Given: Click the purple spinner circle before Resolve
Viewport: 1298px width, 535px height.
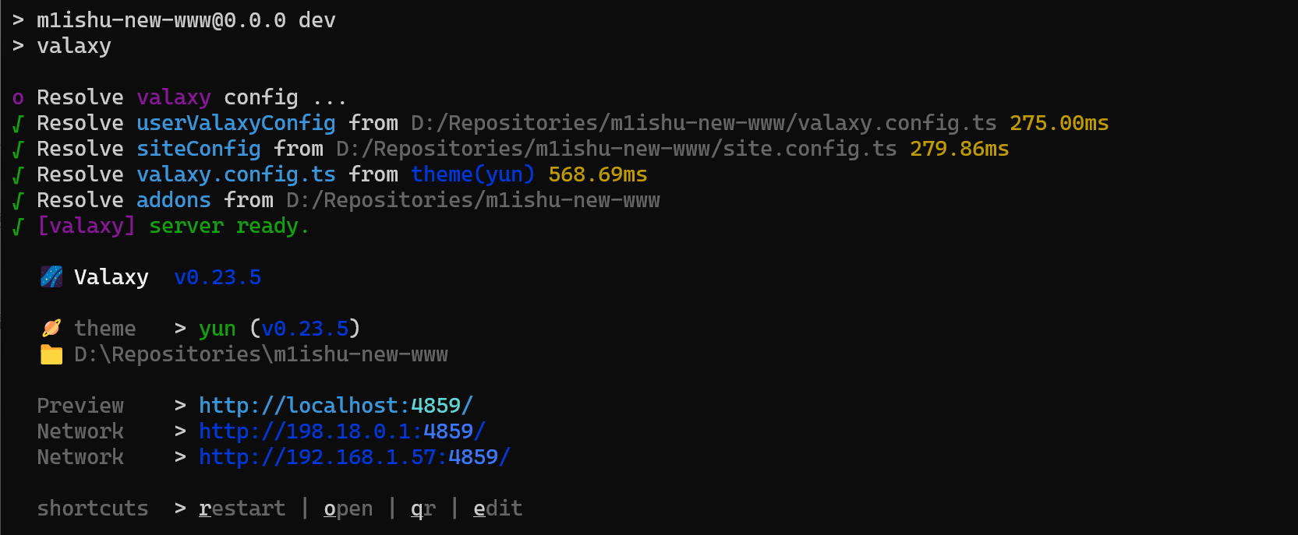Looking at the screenshot, I should point(18,98).
